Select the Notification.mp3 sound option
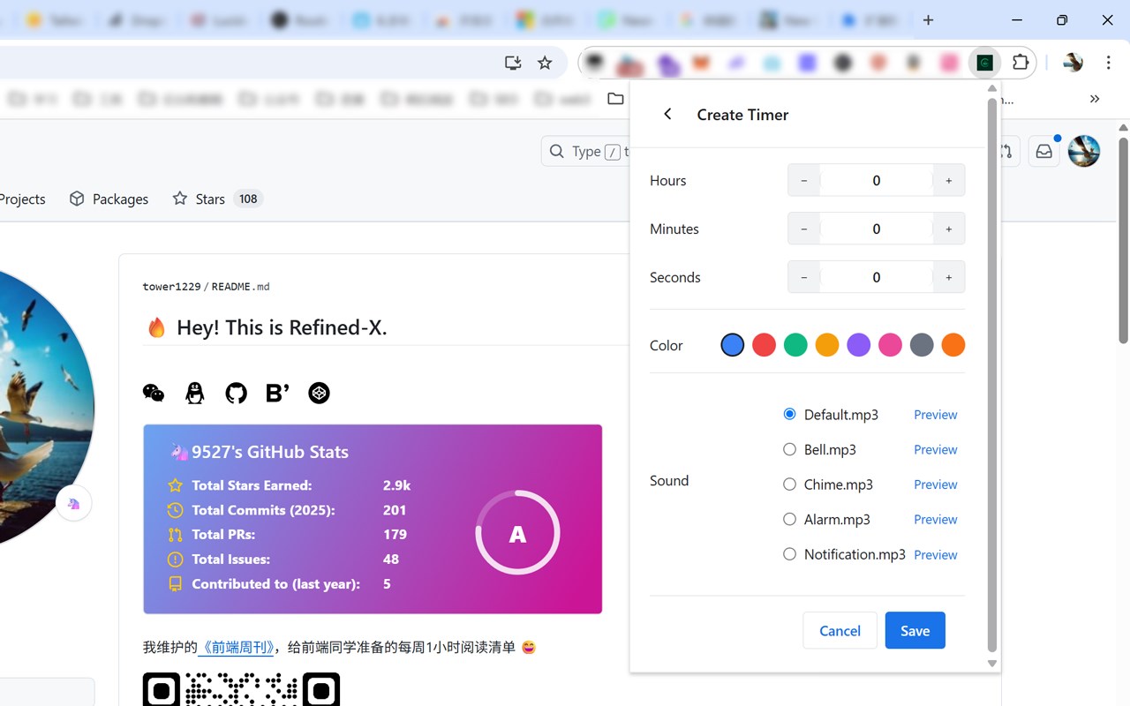 pyautogui.click(x=789, y=554)
